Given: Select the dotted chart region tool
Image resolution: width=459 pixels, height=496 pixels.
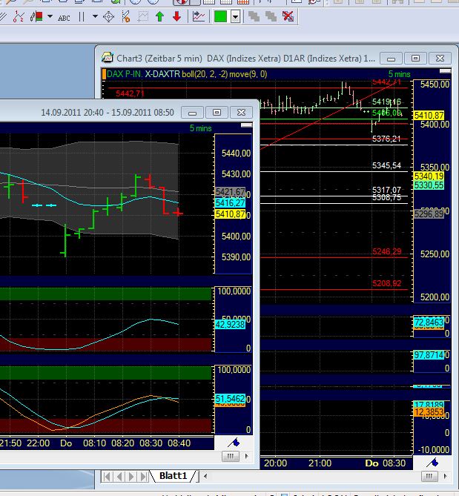Looking at the screenshot, I should pyautogui.click(x=142, y=16).
